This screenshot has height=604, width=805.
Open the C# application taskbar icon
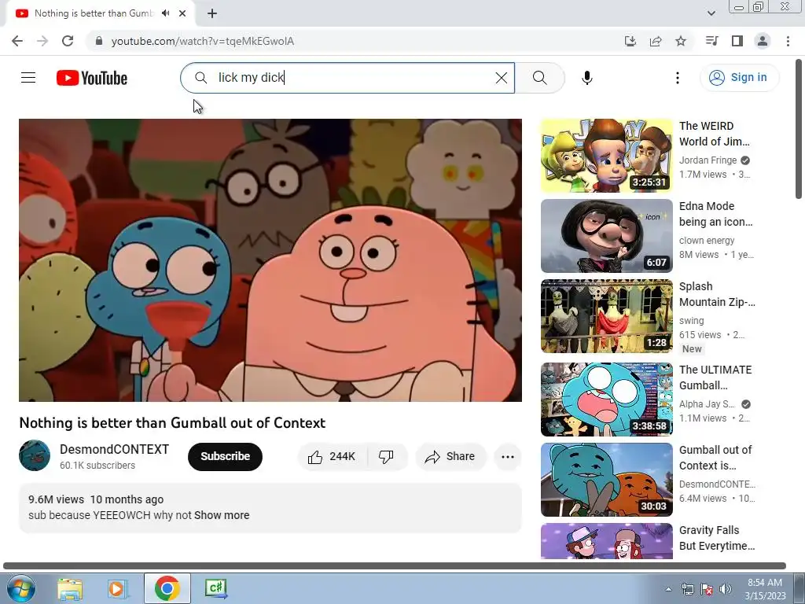tap(215, 588)
